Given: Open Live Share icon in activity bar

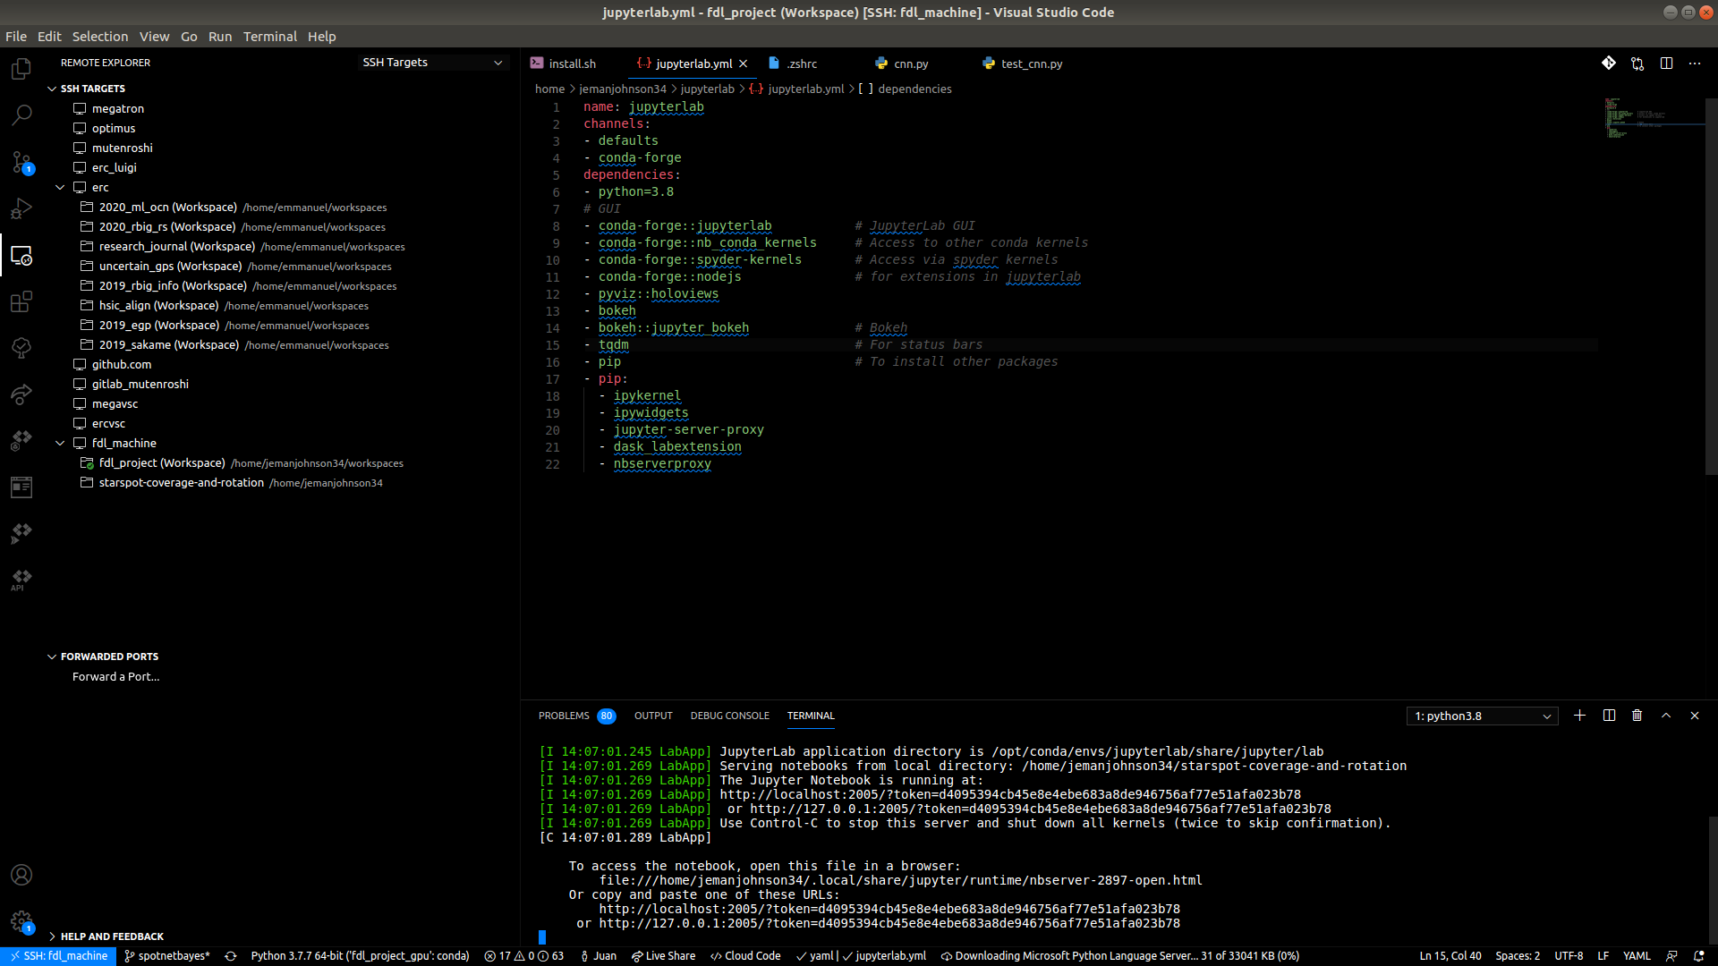Looking at the screenshot, I should pyautogui.click(x=21, y=394).
